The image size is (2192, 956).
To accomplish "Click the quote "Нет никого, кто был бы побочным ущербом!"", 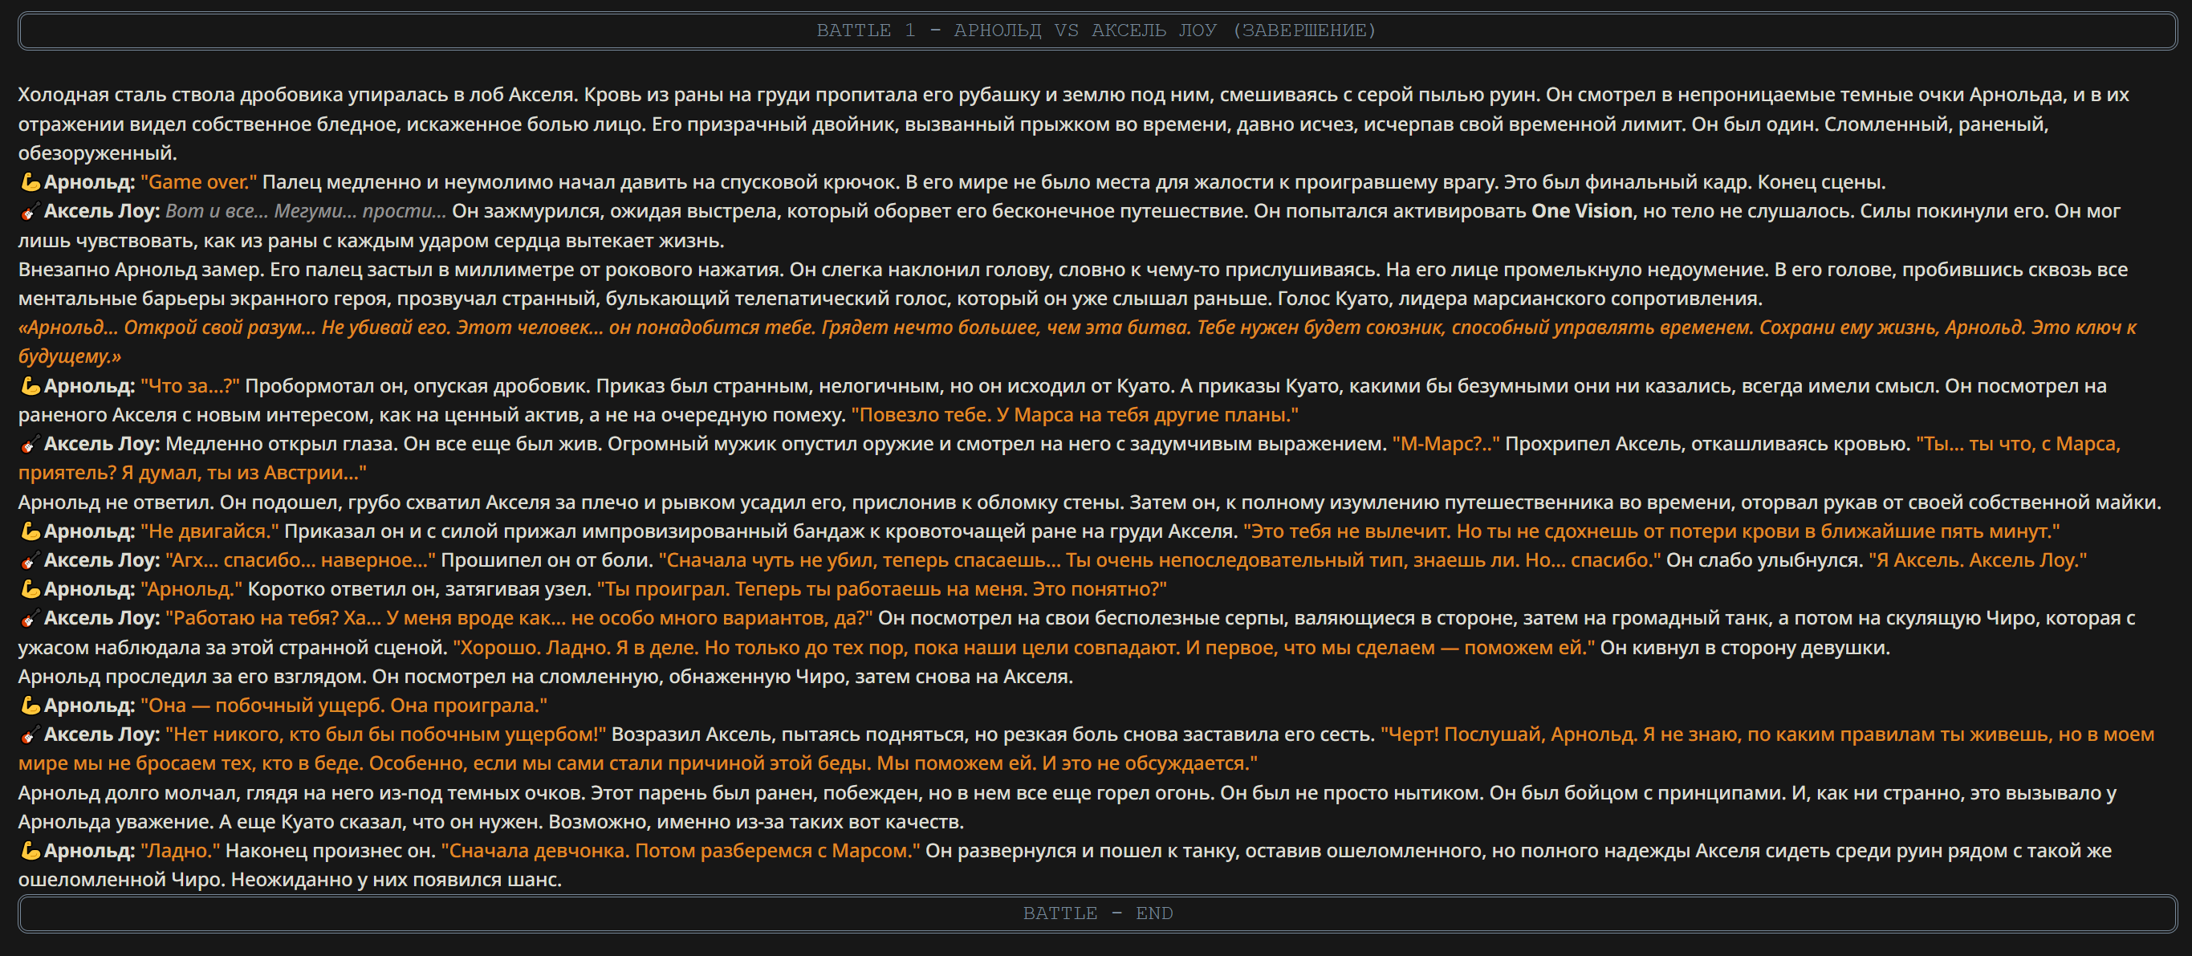I will (385, 735).
